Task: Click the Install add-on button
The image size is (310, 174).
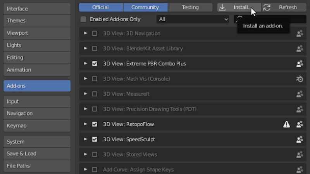Action: [x=239, y=7]
